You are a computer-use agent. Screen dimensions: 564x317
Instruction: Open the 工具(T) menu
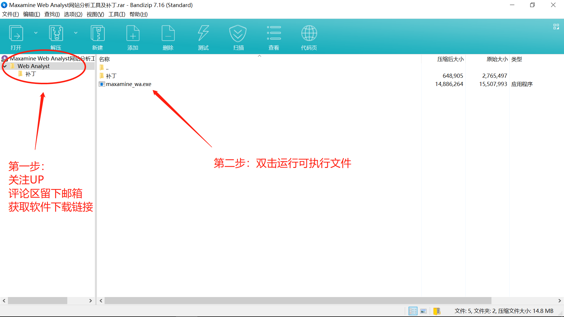[x=116, y=14]
